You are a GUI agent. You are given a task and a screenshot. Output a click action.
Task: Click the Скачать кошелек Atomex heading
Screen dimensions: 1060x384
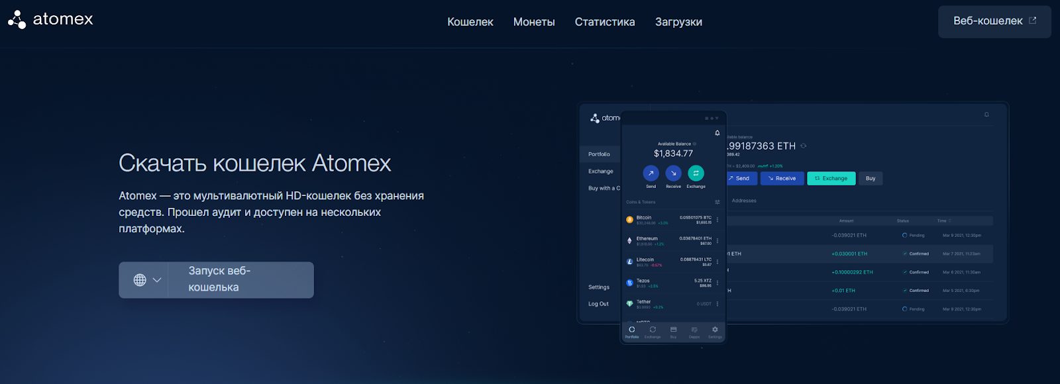point(255,163)
